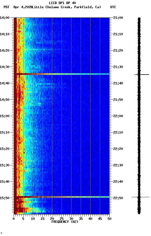Click the PDT '14:10' time label

click(5, 34)
